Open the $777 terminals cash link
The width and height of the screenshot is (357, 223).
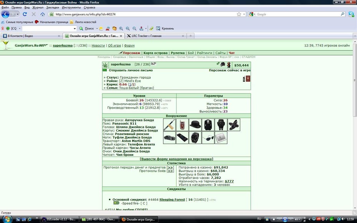tap(229, 182)
